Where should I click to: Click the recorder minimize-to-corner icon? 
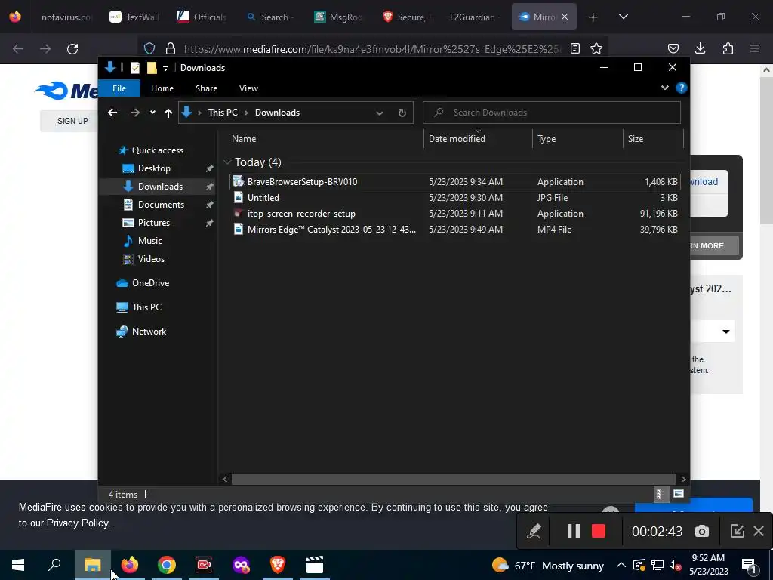(737, 531)
